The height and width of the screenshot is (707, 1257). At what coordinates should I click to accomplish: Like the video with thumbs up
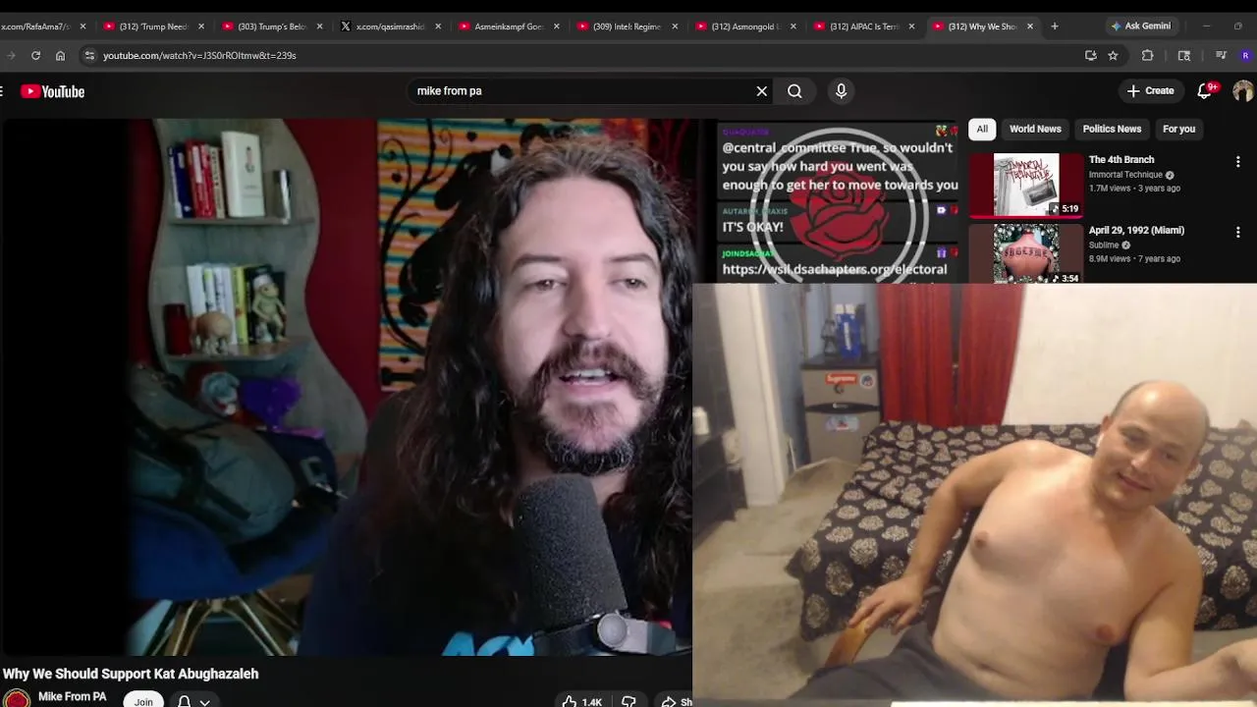point(570,702)
